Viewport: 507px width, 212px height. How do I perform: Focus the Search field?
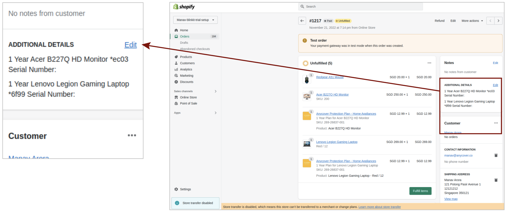(x=361, y=6)
